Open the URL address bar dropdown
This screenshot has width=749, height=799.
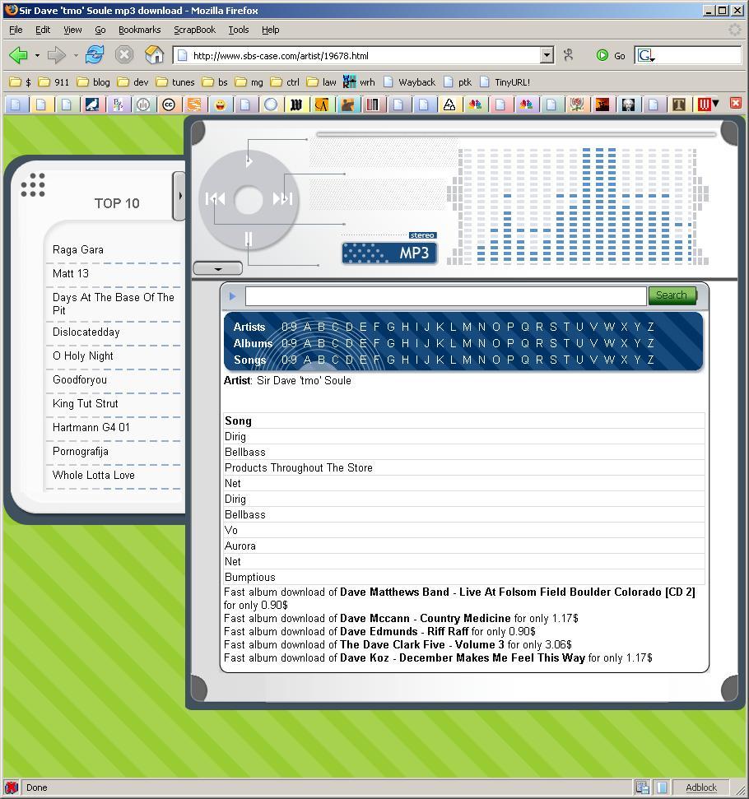coord(547,55)
